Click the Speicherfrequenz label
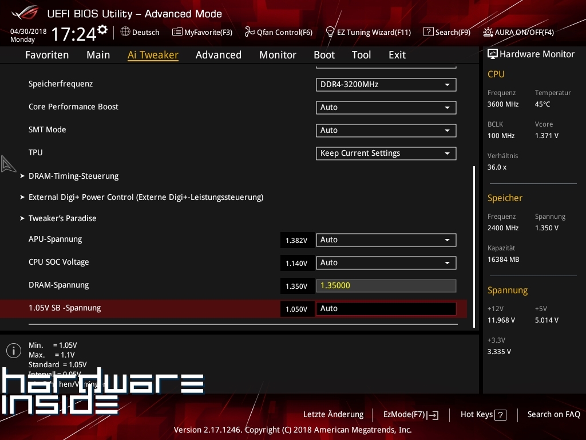Viewport: 586px width, 440px height. point(61,84)
